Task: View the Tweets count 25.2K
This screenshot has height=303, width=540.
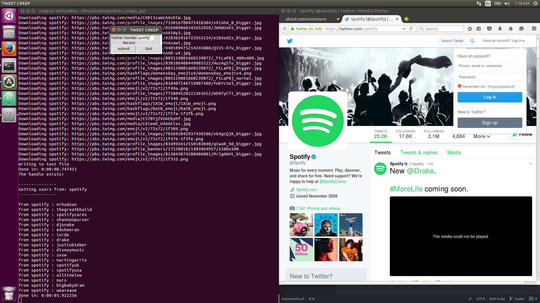Action: [381, 134]
